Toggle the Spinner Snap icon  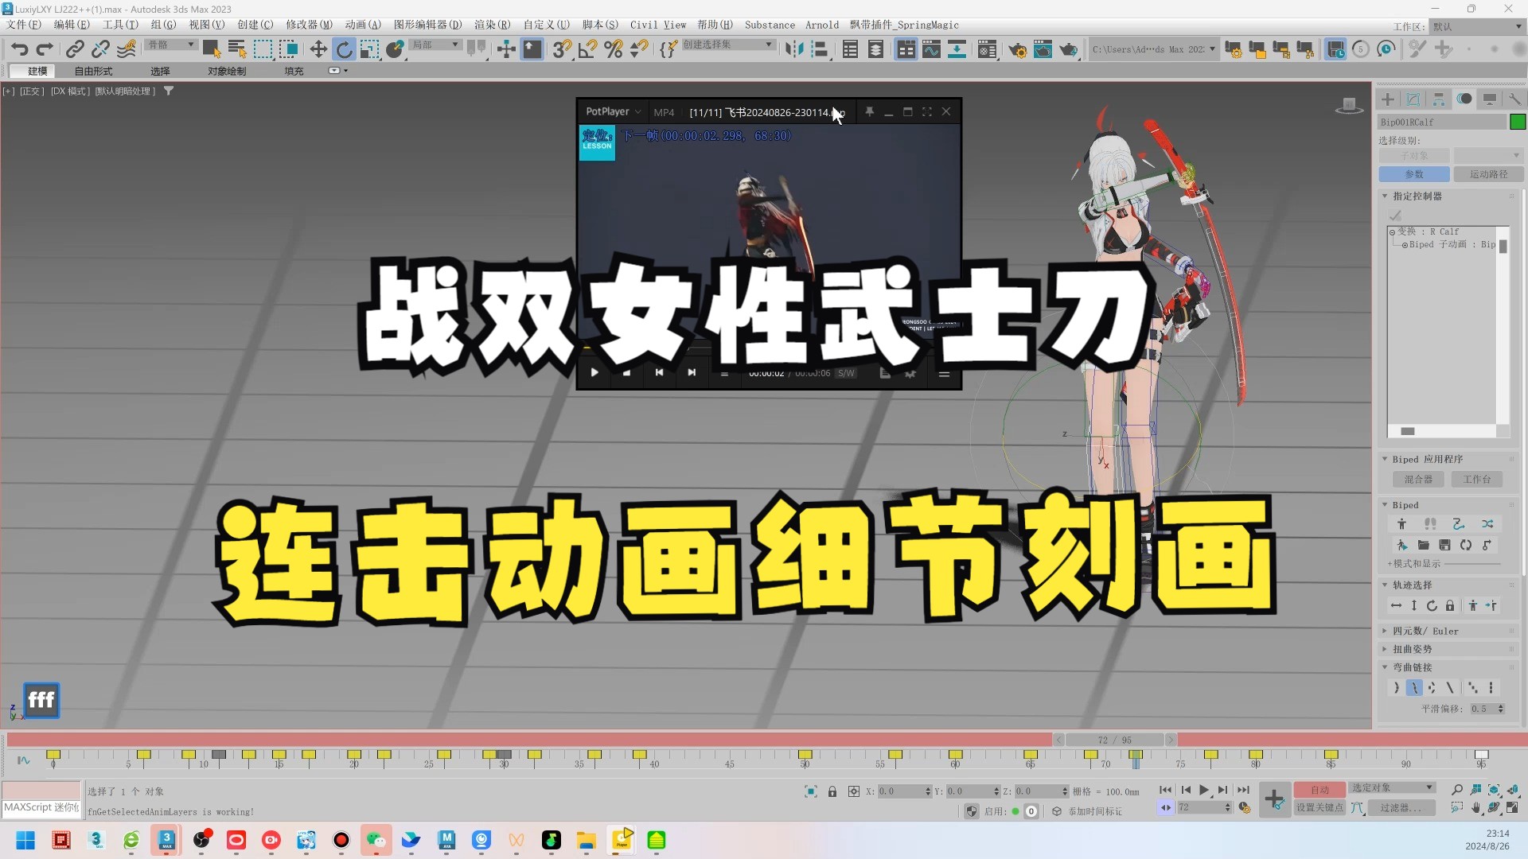(638, 49)
